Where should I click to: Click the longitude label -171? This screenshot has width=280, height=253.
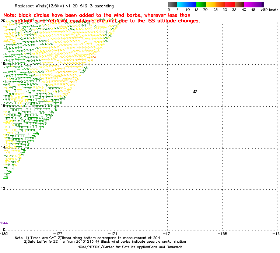point(168,234)
